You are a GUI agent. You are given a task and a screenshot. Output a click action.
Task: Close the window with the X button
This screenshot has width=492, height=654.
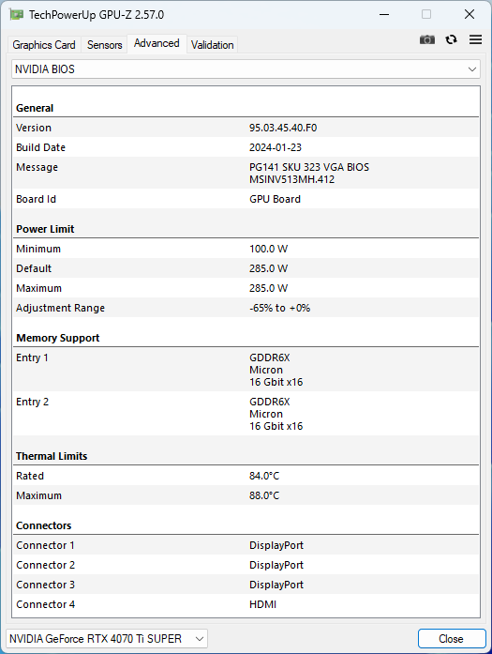470,15
